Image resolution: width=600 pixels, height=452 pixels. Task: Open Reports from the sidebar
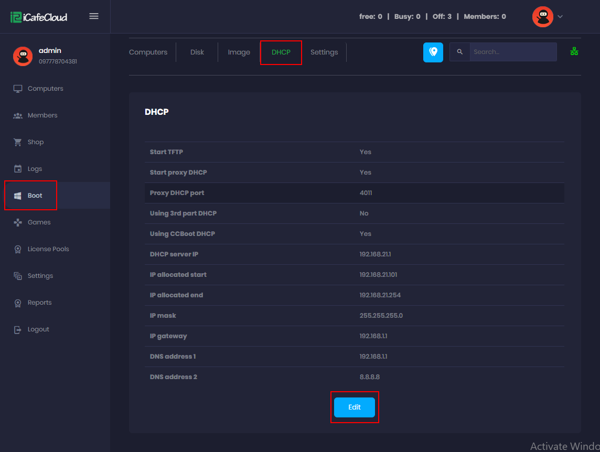[39, 303]
